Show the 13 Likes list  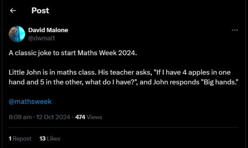(50, 139)
